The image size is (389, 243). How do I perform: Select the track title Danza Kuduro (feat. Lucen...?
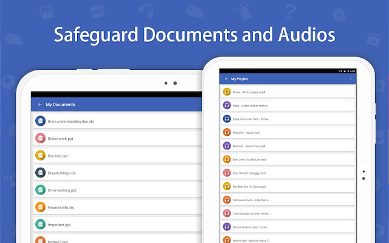coord(251,227)
